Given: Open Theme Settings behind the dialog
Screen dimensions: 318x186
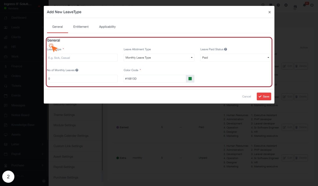Looking at the screenshot, I should (64, 115).
